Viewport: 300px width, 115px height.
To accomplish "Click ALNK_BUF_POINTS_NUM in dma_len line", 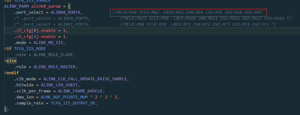I will (64, 97).
